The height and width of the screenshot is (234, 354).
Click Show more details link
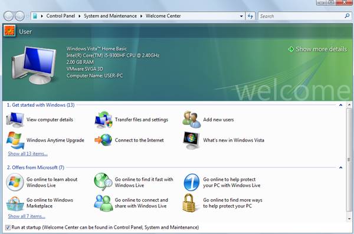[321, 49]
